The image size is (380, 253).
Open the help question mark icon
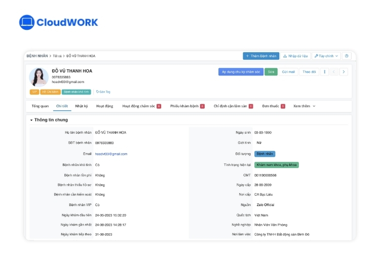pos(347,56)
